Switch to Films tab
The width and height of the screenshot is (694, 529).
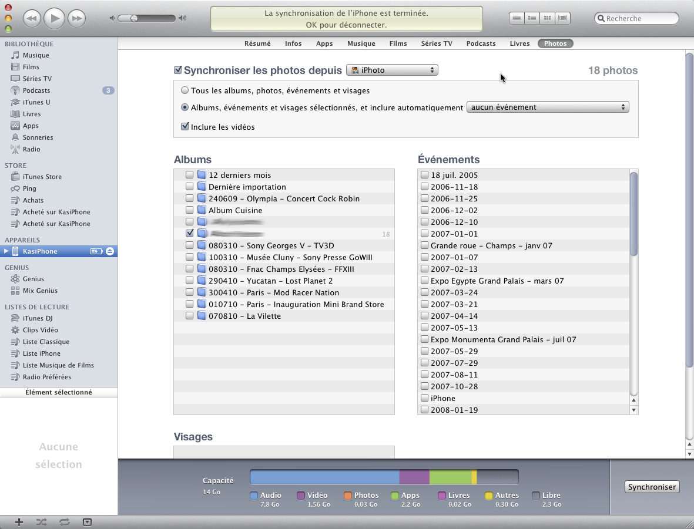tap(398, 43)
